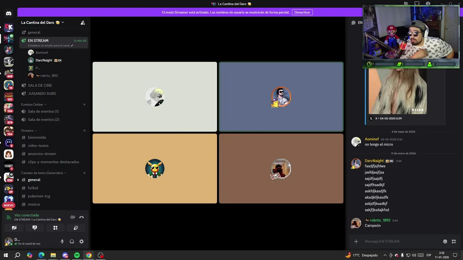Collapse Canales de texto (Generales) category
Image resolution: width=463 pixels, height=260 pixels.
coord(44,173)
